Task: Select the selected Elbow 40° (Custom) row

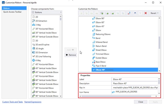Action: [x=125, y=70]
